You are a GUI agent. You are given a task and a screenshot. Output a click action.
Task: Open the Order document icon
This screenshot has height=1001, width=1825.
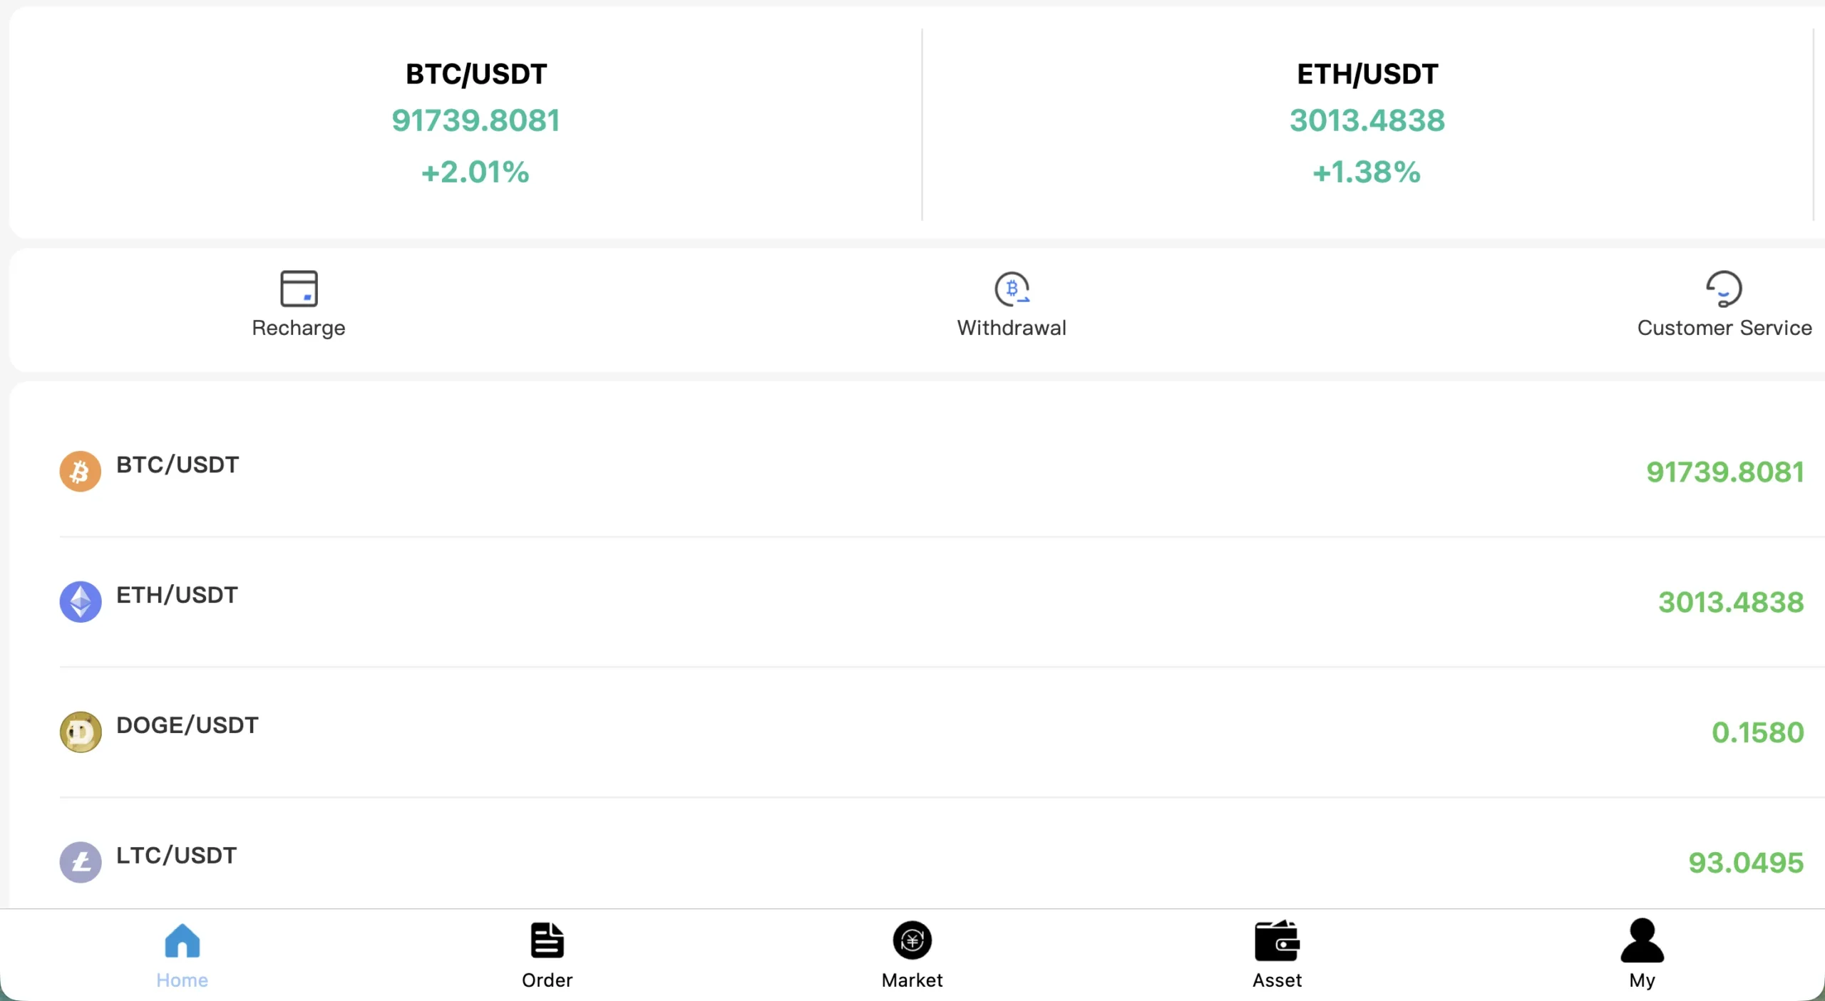coord(547,940)
